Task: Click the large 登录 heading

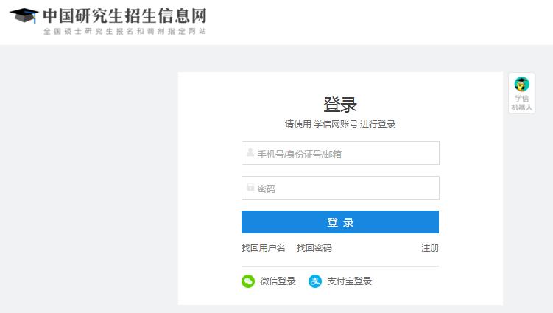Action: click(340, 105)
